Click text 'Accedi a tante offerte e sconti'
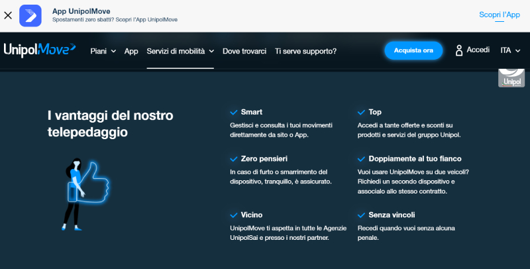 (x=401, y=125)
